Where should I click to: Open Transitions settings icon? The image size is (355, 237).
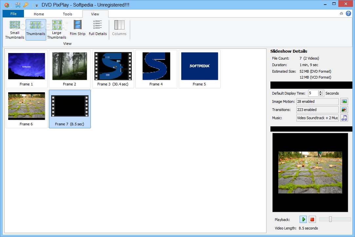(x=344, y=110)
